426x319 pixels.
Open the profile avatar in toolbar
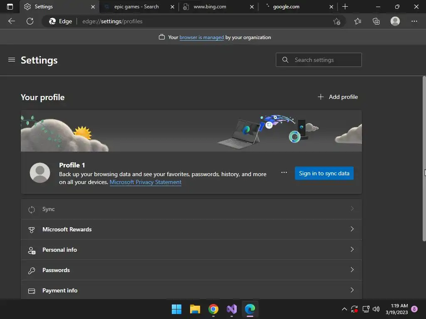pos(395,21)
